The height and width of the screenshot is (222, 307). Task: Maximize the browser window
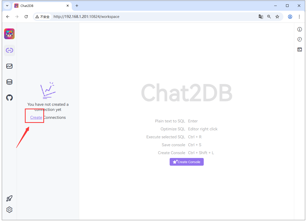[x=287, y=6]
